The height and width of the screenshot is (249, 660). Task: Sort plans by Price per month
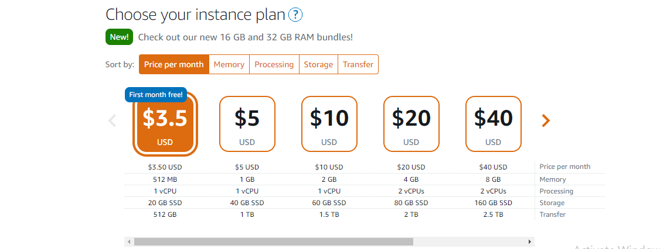pyautogui.click(x=173, y=64)
